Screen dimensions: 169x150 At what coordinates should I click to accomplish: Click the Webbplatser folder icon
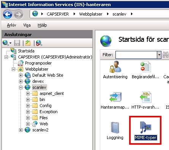click(x=21, y=69)
